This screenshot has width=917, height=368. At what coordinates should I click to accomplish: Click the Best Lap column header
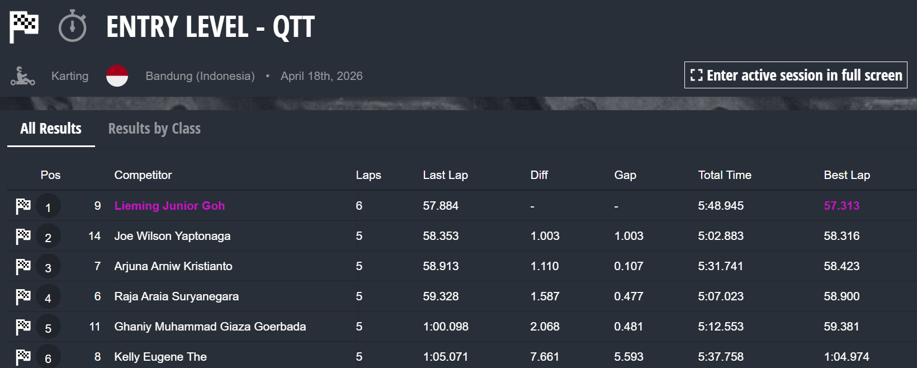pyautogui.click(x=847, y=175)
